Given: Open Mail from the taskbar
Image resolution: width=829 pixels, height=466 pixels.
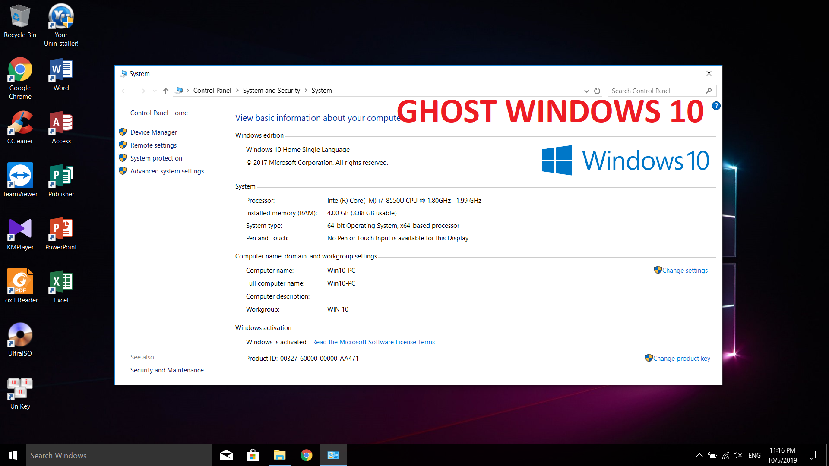Looking at the screenshot, I should (x=226, y=455).
